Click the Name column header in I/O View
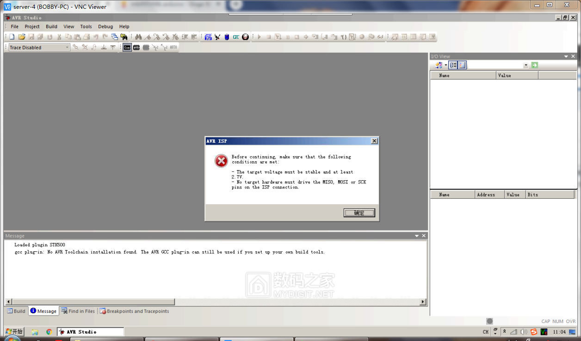Image resolution: width=581 pixels, height=341 pixels. click(463, 75)
